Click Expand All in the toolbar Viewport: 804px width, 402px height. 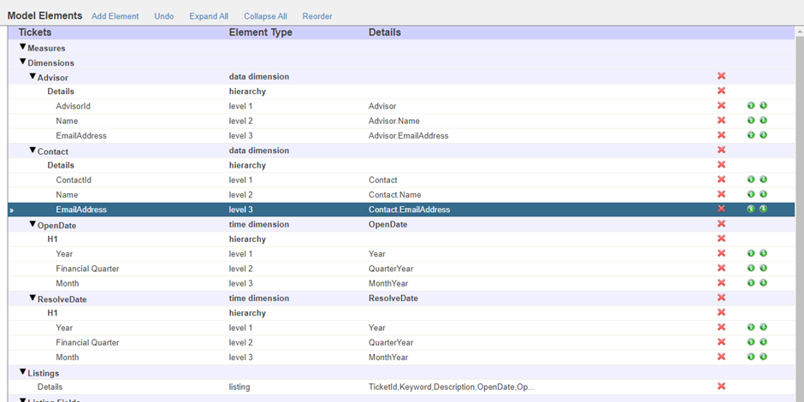tap(209, 16)
